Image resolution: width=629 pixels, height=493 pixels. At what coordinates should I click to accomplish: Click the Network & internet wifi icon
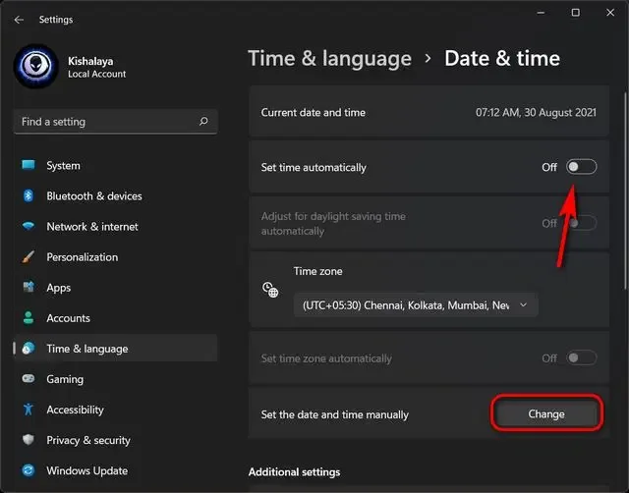[x=29, y=226]
